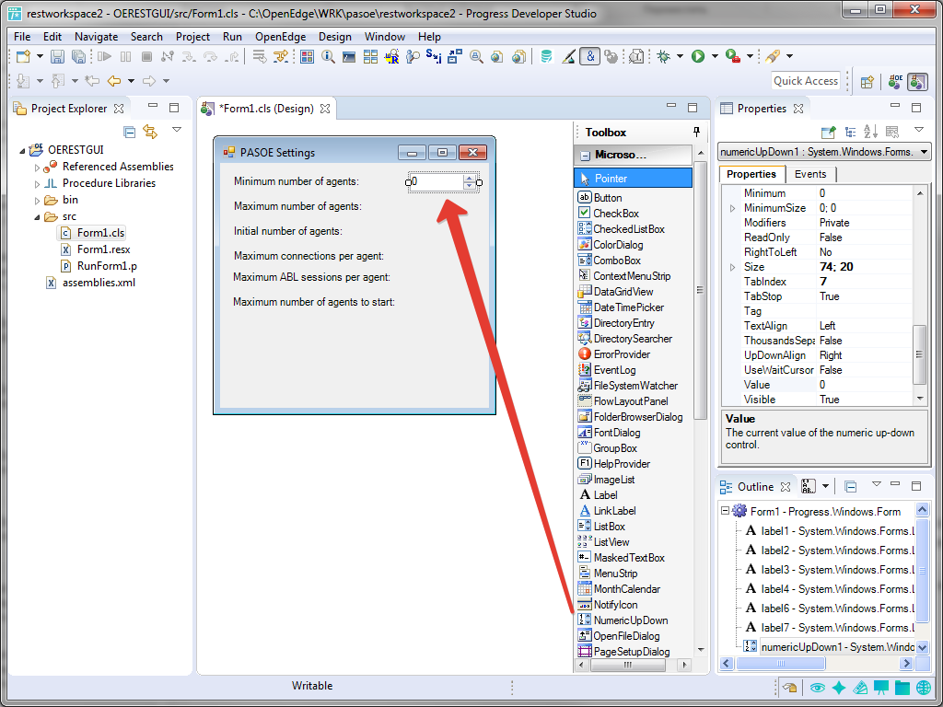Expand the bin folder node

coord(37,200)
